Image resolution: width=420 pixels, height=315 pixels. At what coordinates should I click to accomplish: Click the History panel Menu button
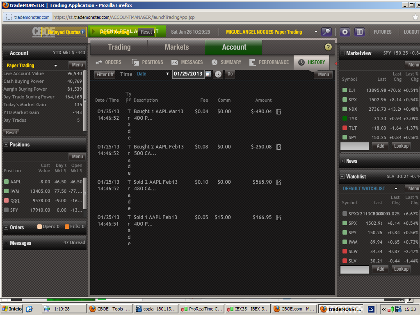[x=323, y=75]
